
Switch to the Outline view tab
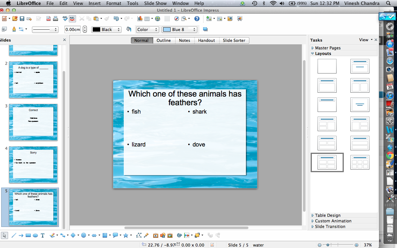(163, 40)
